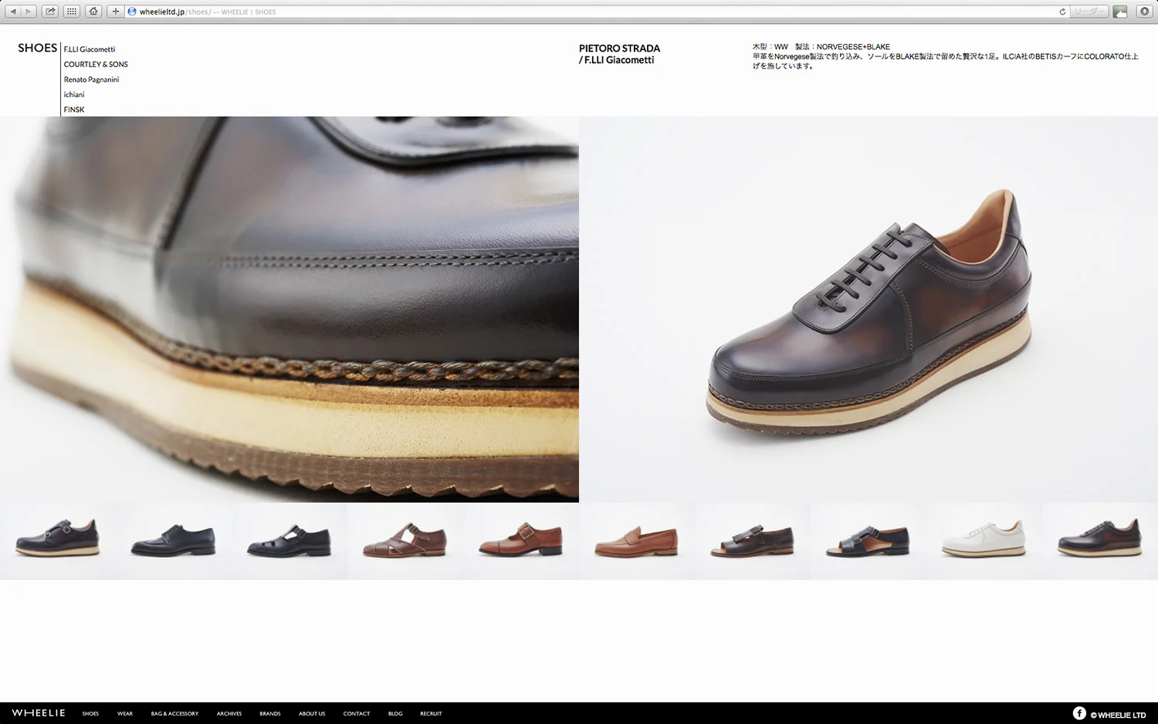
Task: Select FINSK brand
Action: (74, 110)
